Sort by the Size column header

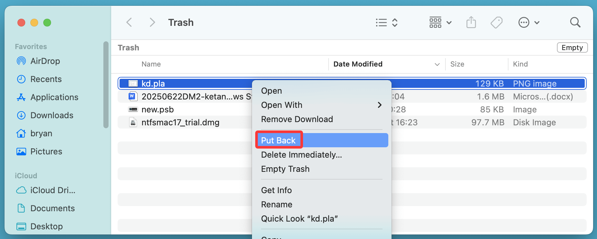457,64
